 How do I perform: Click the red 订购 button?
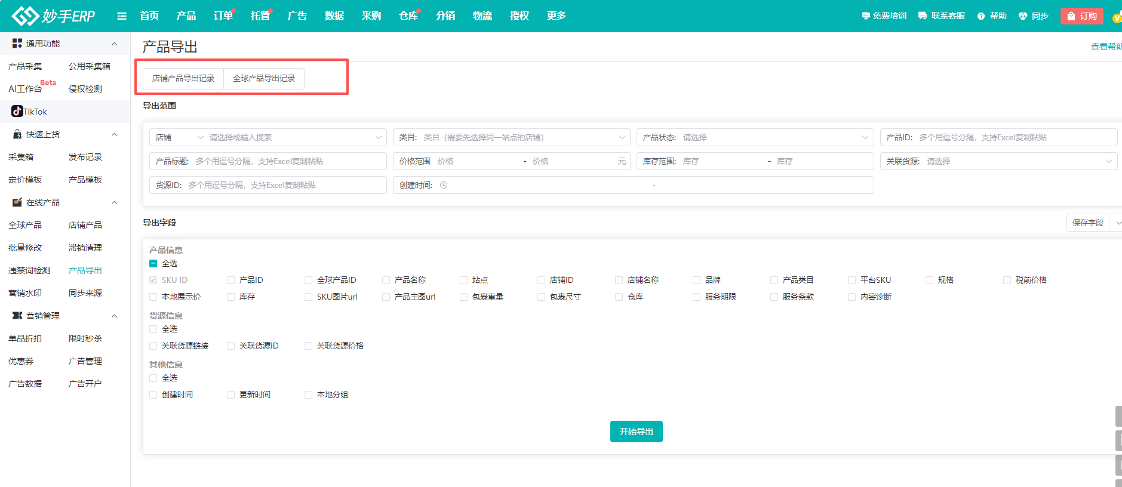tap(1081, 16)
